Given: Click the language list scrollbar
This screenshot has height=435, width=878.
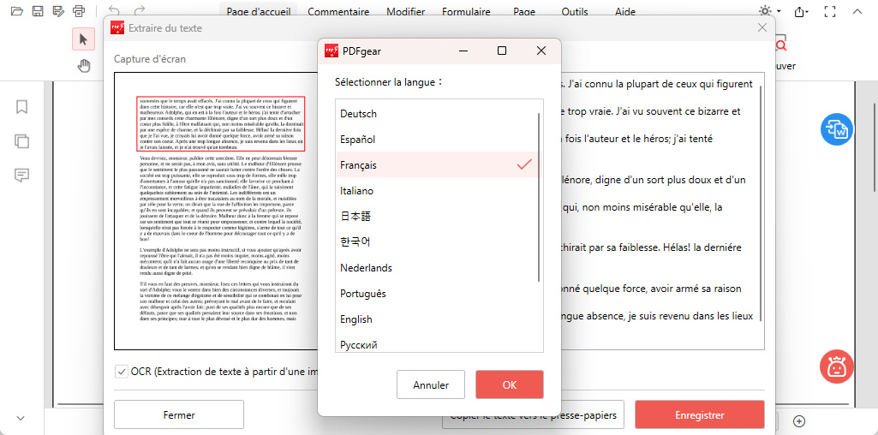Looking at the screenshot, I should click(x=539, y=196).
